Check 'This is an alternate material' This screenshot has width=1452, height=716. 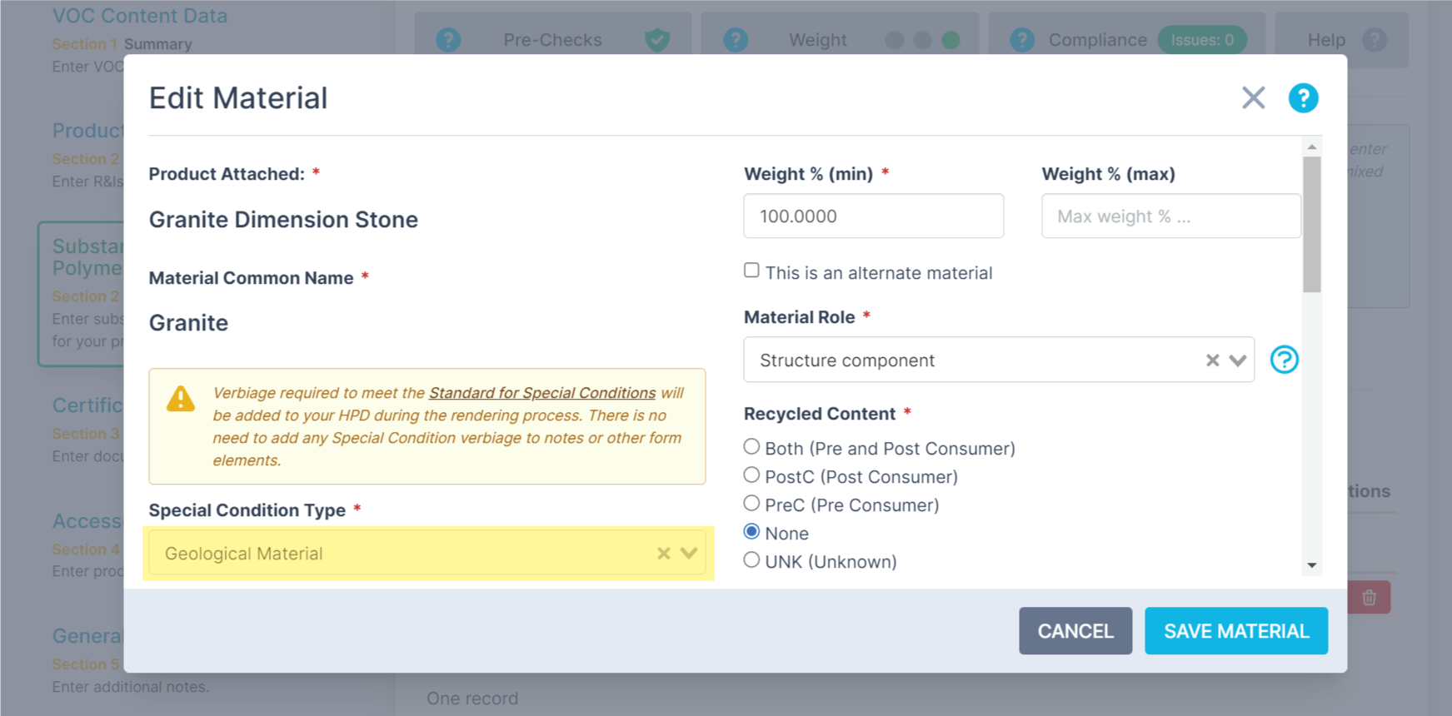[x=751, y=271]
